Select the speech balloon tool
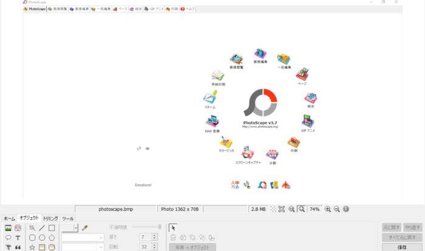This screenshot has width=425, height=251. [8, 238]
